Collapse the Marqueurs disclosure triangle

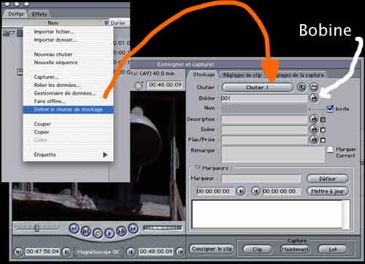(198, 168)
